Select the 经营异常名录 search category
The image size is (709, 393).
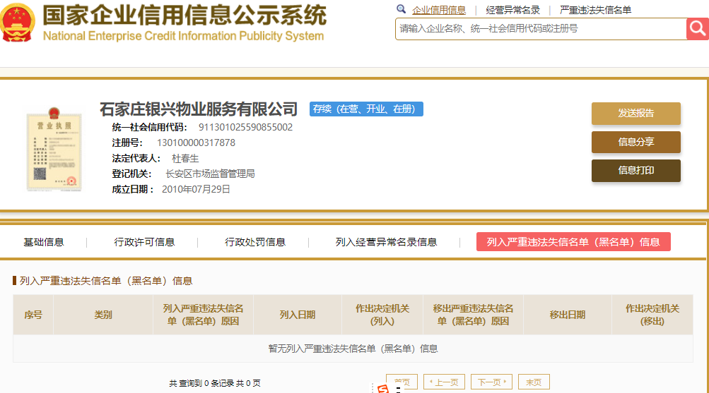[x=512, y=10]
